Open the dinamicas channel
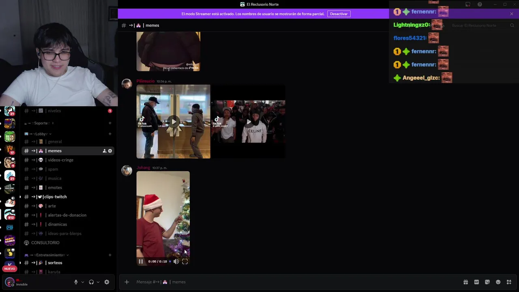 point(68,224)
